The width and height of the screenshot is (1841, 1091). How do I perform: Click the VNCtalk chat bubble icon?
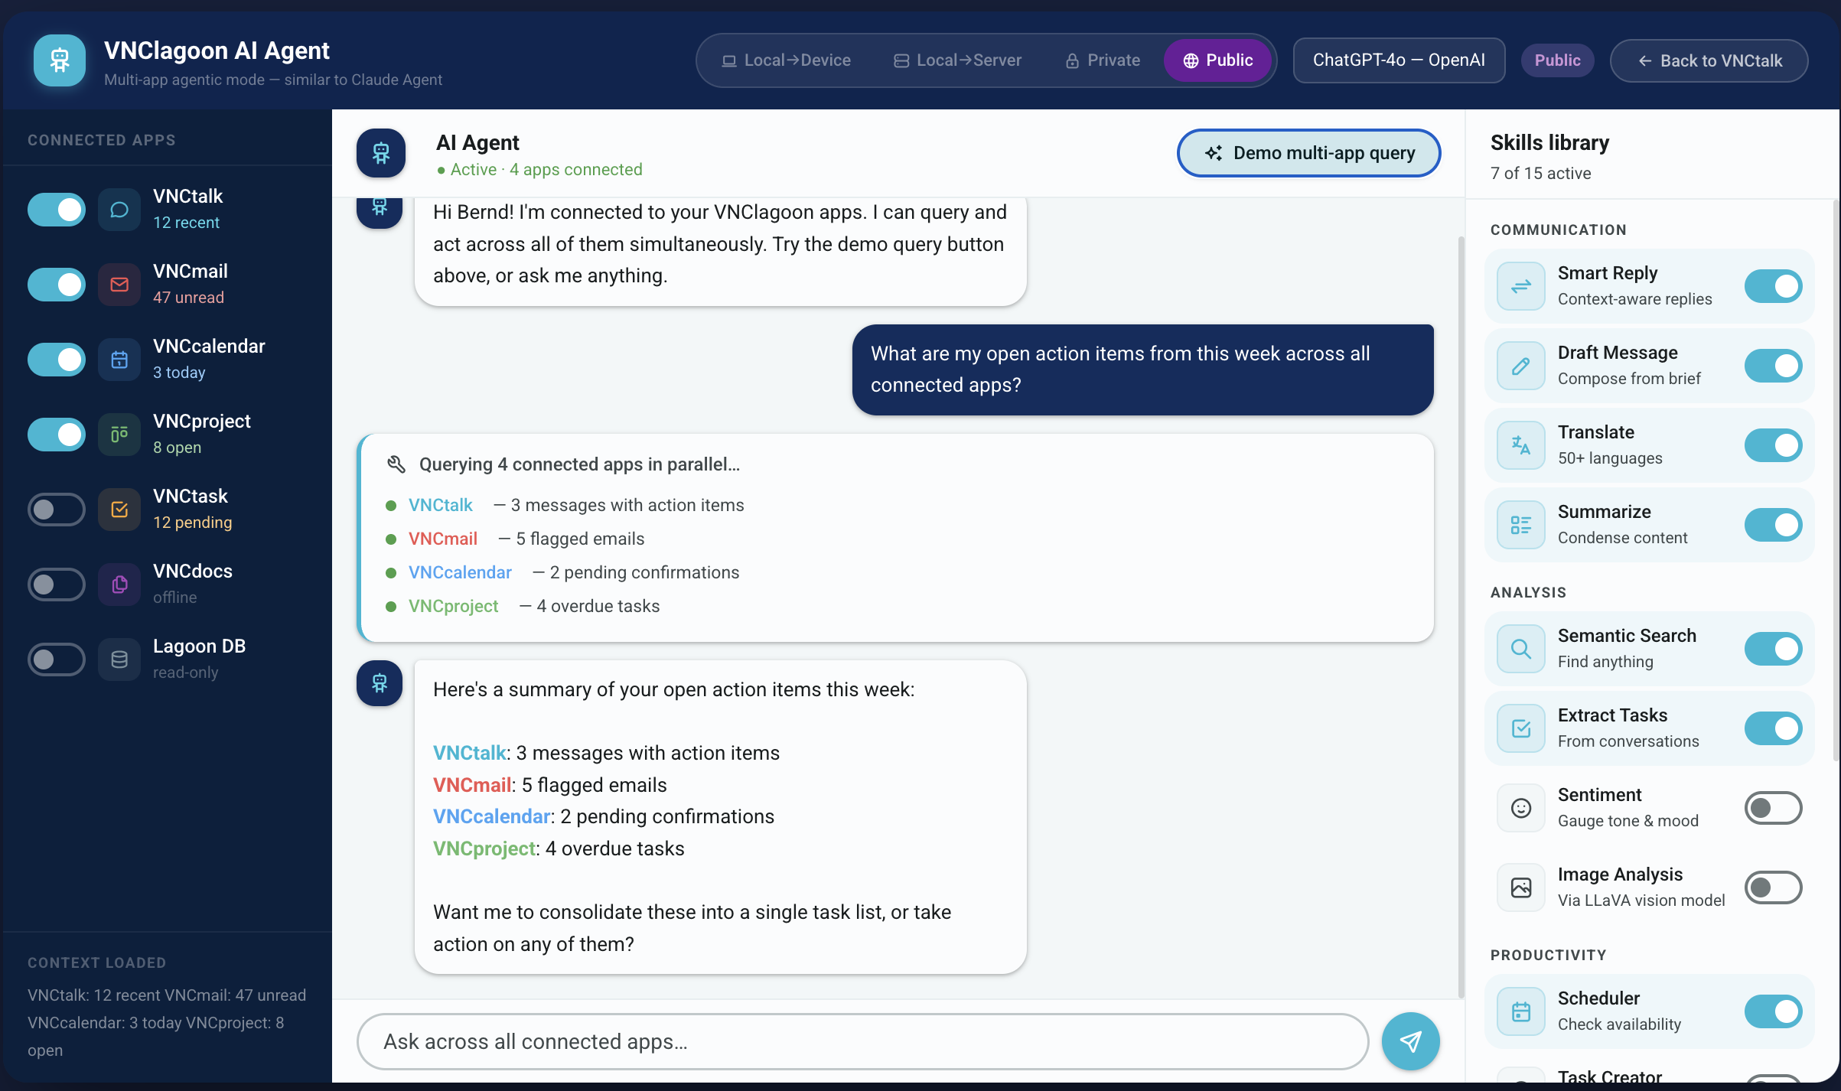click(119, 210)
